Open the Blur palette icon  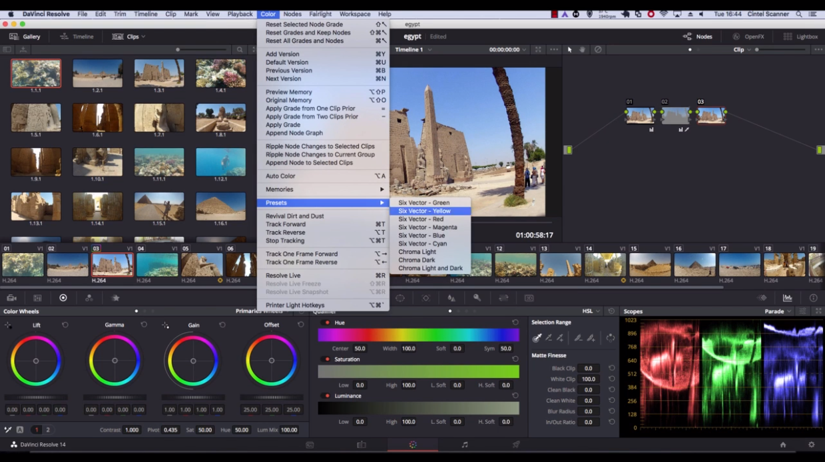451,298
